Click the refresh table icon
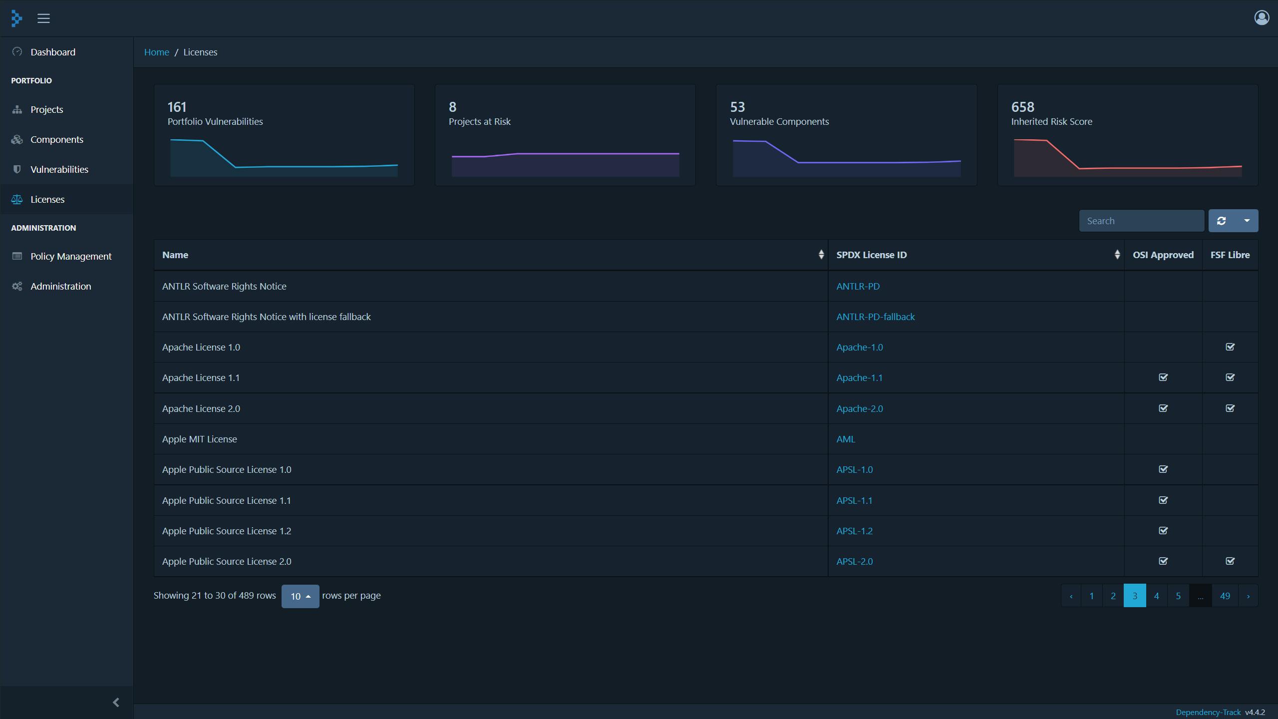Image resolution: width=1278 pixels, height=719 pixels. (x=1221, y=221)
